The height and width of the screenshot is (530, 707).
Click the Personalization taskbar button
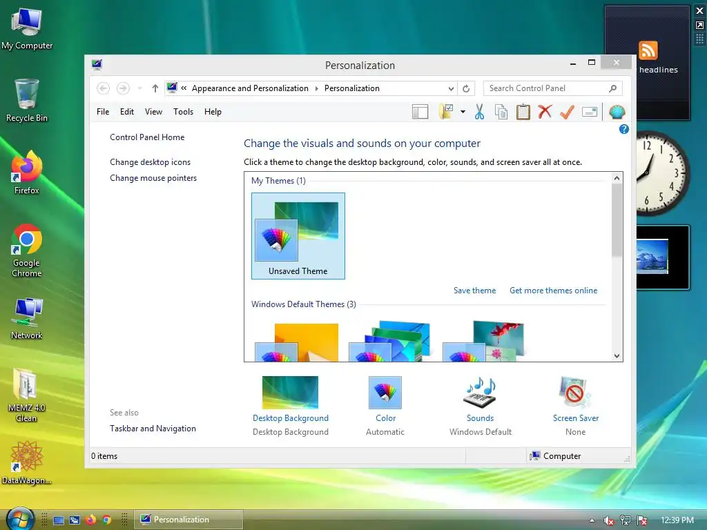(188, 520)
